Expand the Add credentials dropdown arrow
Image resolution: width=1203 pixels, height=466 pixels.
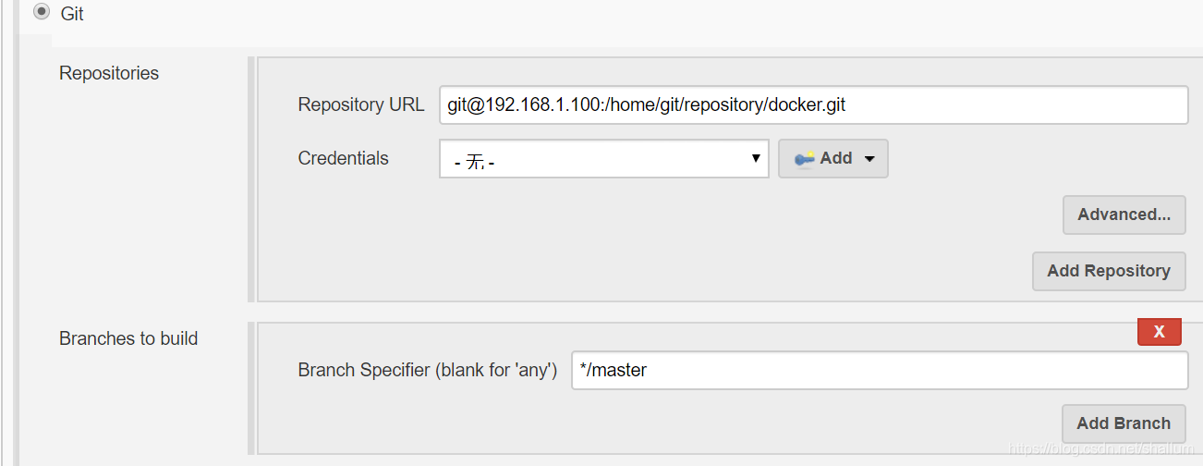pyautogui.click(x=869, y=159)
